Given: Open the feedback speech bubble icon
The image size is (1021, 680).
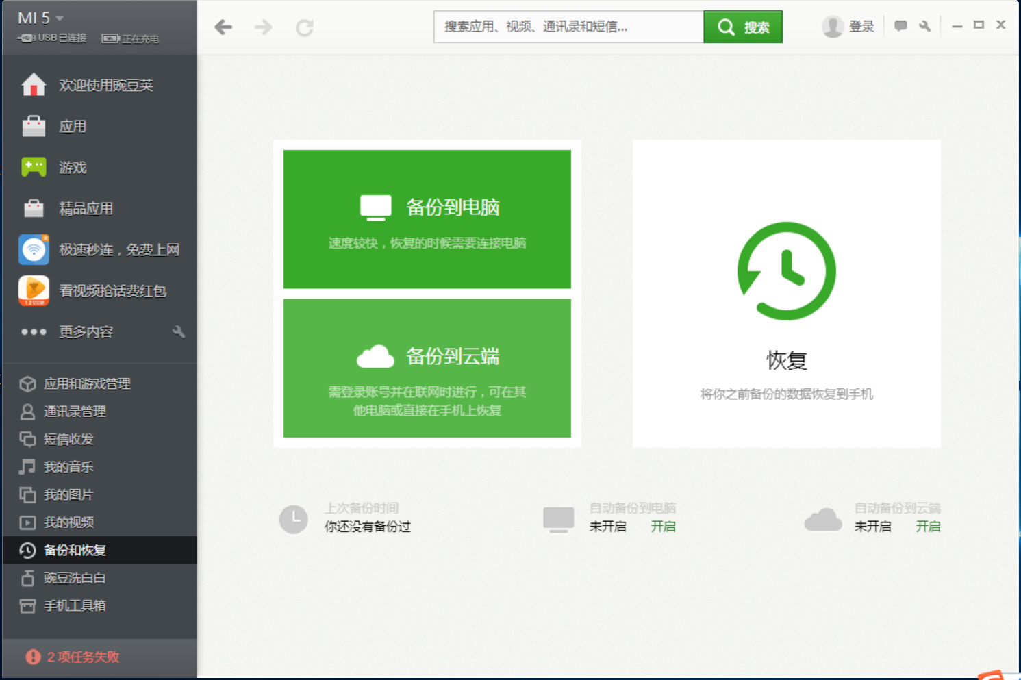Looking at the screenshot, I should (900, 26).
